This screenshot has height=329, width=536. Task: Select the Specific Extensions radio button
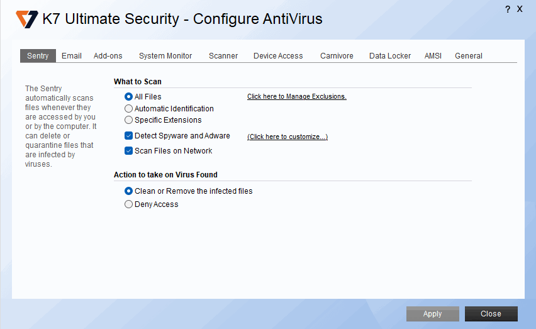(129, 120)
